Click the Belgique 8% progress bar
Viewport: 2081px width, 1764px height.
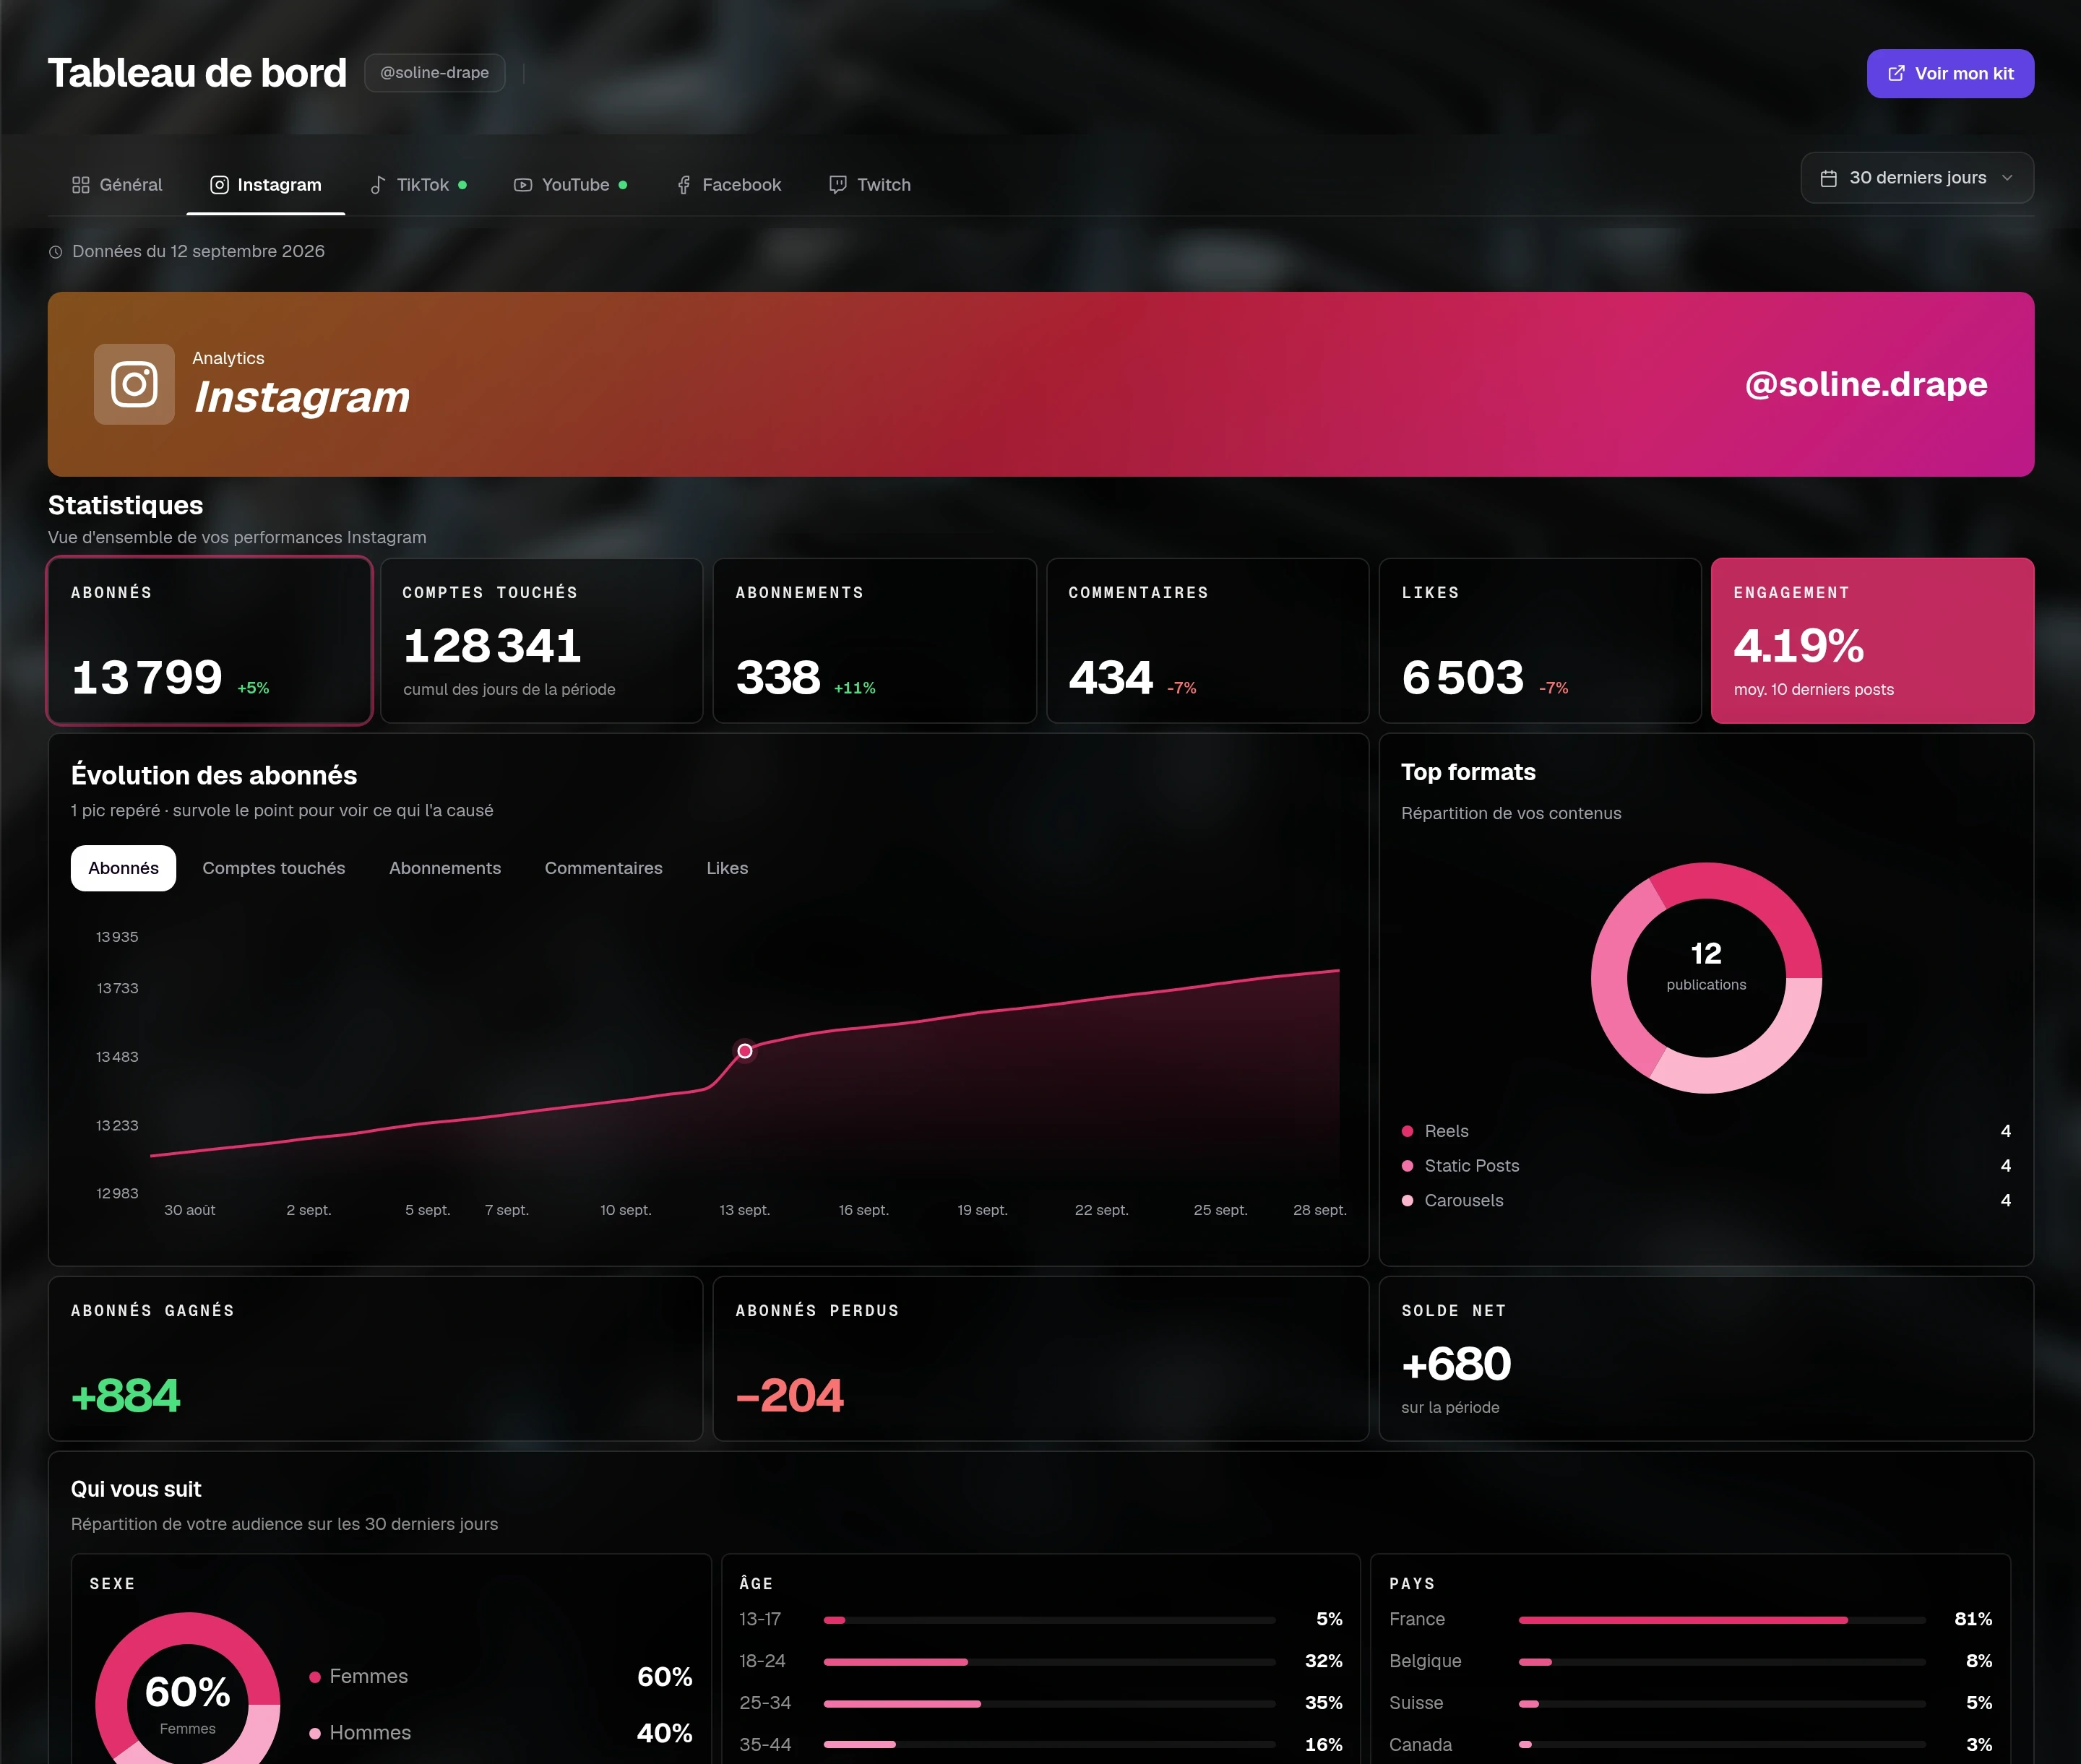click(1722, 1662)
